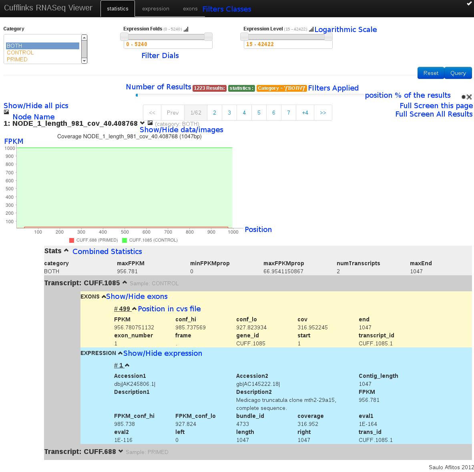Screen dimensions: 474x472
Task: Click the asterisk full-screen-this-page icon
Action: click(x=464, y=97)
